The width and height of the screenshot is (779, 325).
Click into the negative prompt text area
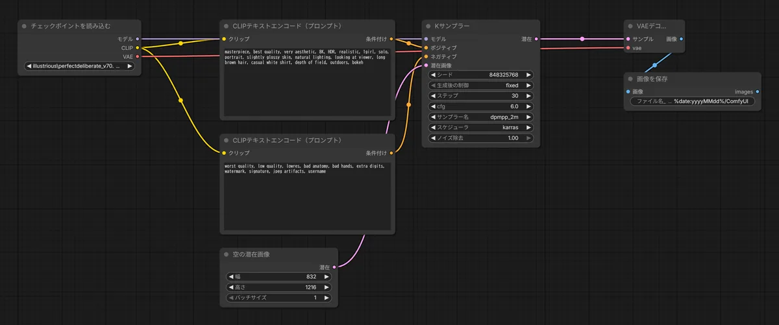click(x=307, y=197)
